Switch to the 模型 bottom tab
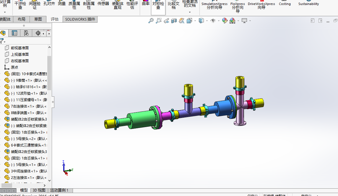The height and width of the screenshot is (196, 338). (24, 190)
